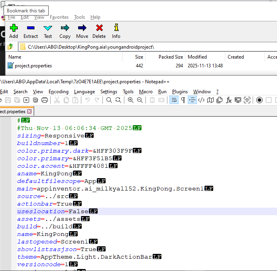This screenshot has width=277, height=271.
Task: Open the Plugins menu in Notepad++
Action: pyautogui.click(x=180, y=92)
